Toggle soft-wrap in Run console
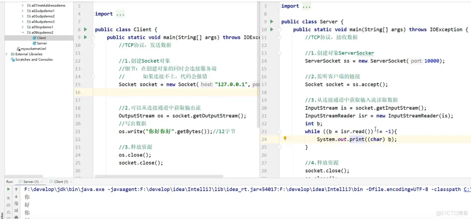Screen dimensions: 471x219 [16, 204]
